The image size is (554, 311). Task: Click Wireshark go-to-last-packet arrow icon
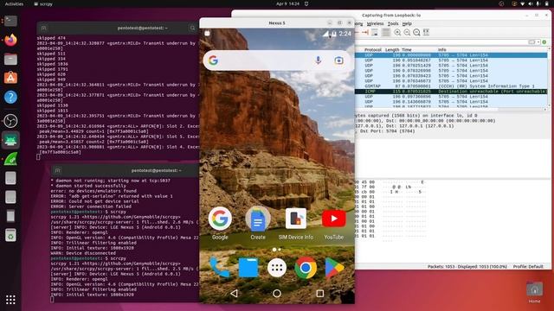pyautogui.click(x=365, y=33)
